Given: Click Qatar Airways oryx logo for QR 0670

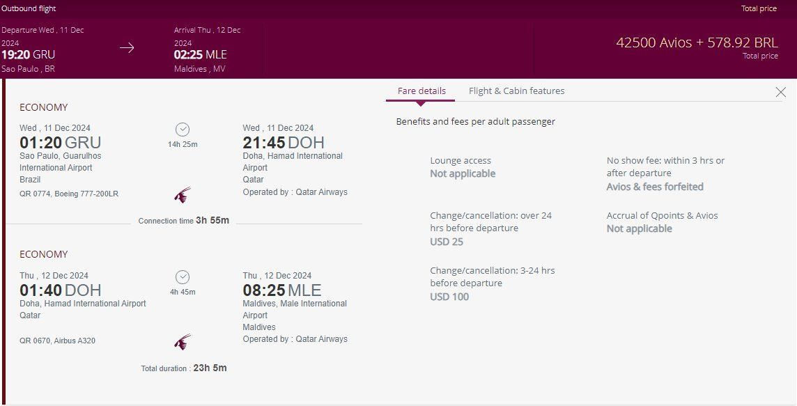Looking at the screenshot, I should [183, 342].
